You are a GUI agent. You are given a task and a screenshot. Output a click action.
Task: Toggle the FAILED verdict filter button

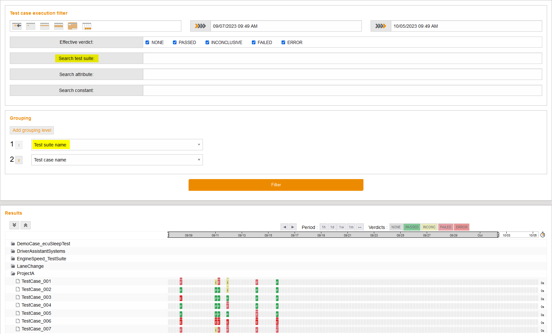pos(446,227)
